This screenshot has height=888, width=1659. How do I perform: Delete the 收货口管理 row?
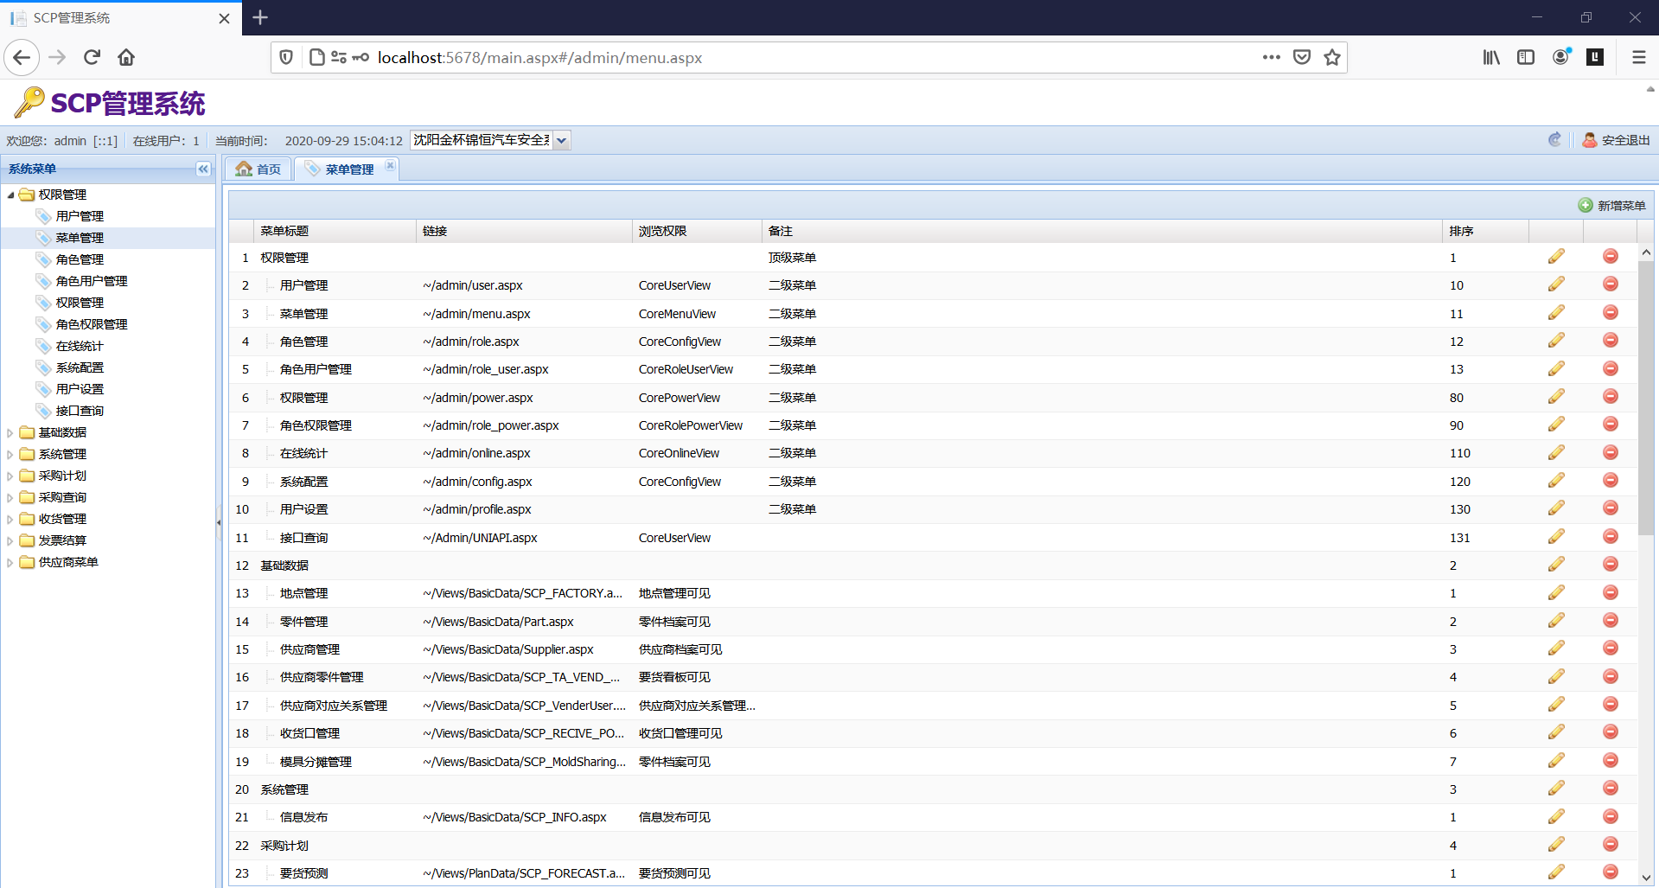pyautogui.click(x=1611, y=732)
